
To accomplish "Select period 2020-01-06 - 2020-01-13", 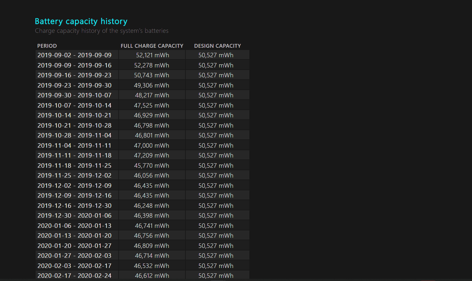I will click(x=74, y=226).
